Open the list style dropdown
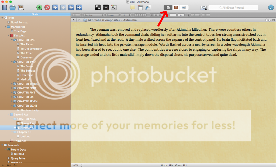 point(206,15)
